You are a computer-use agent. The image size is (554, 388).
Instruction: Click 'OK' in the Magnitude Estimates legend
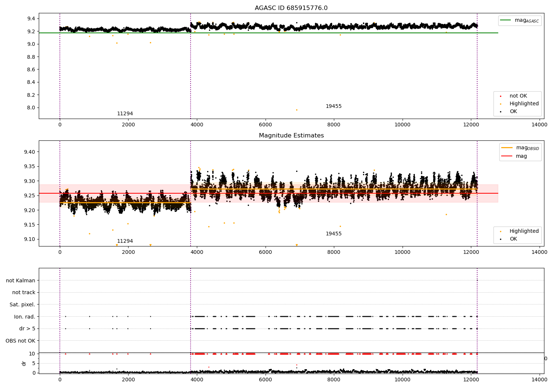[513, 239]
